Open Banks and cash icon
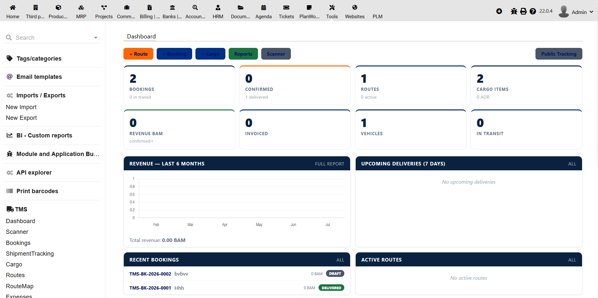598x298 pixels. 172,7
